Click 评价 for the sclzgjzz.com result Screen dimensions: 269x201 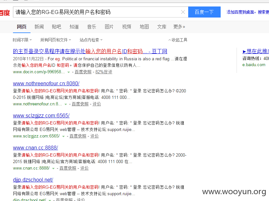(x=94, y=136)
